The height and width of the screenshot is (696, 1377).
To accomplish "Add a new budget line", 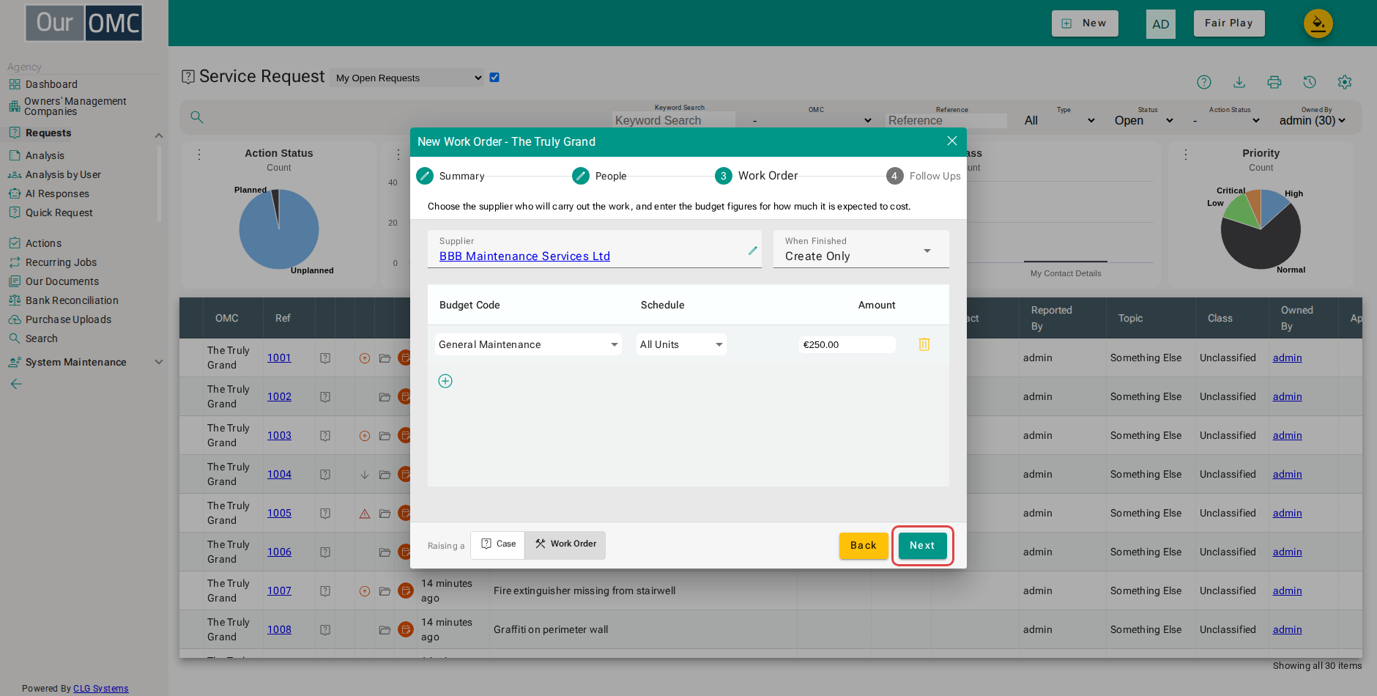I will pyautogui.click(x=445, y=381).
